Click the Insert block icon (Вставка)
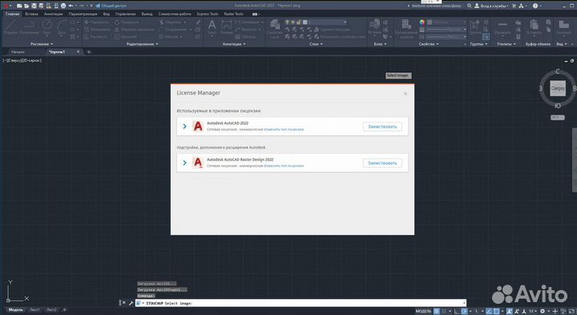 [x=374, y=27]
